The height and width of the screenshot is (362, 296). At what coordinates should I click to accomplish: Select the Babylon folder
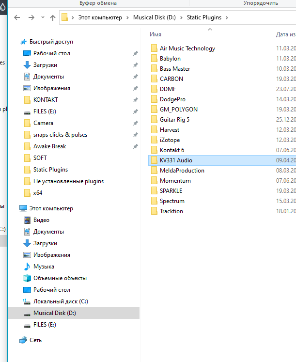170,59
